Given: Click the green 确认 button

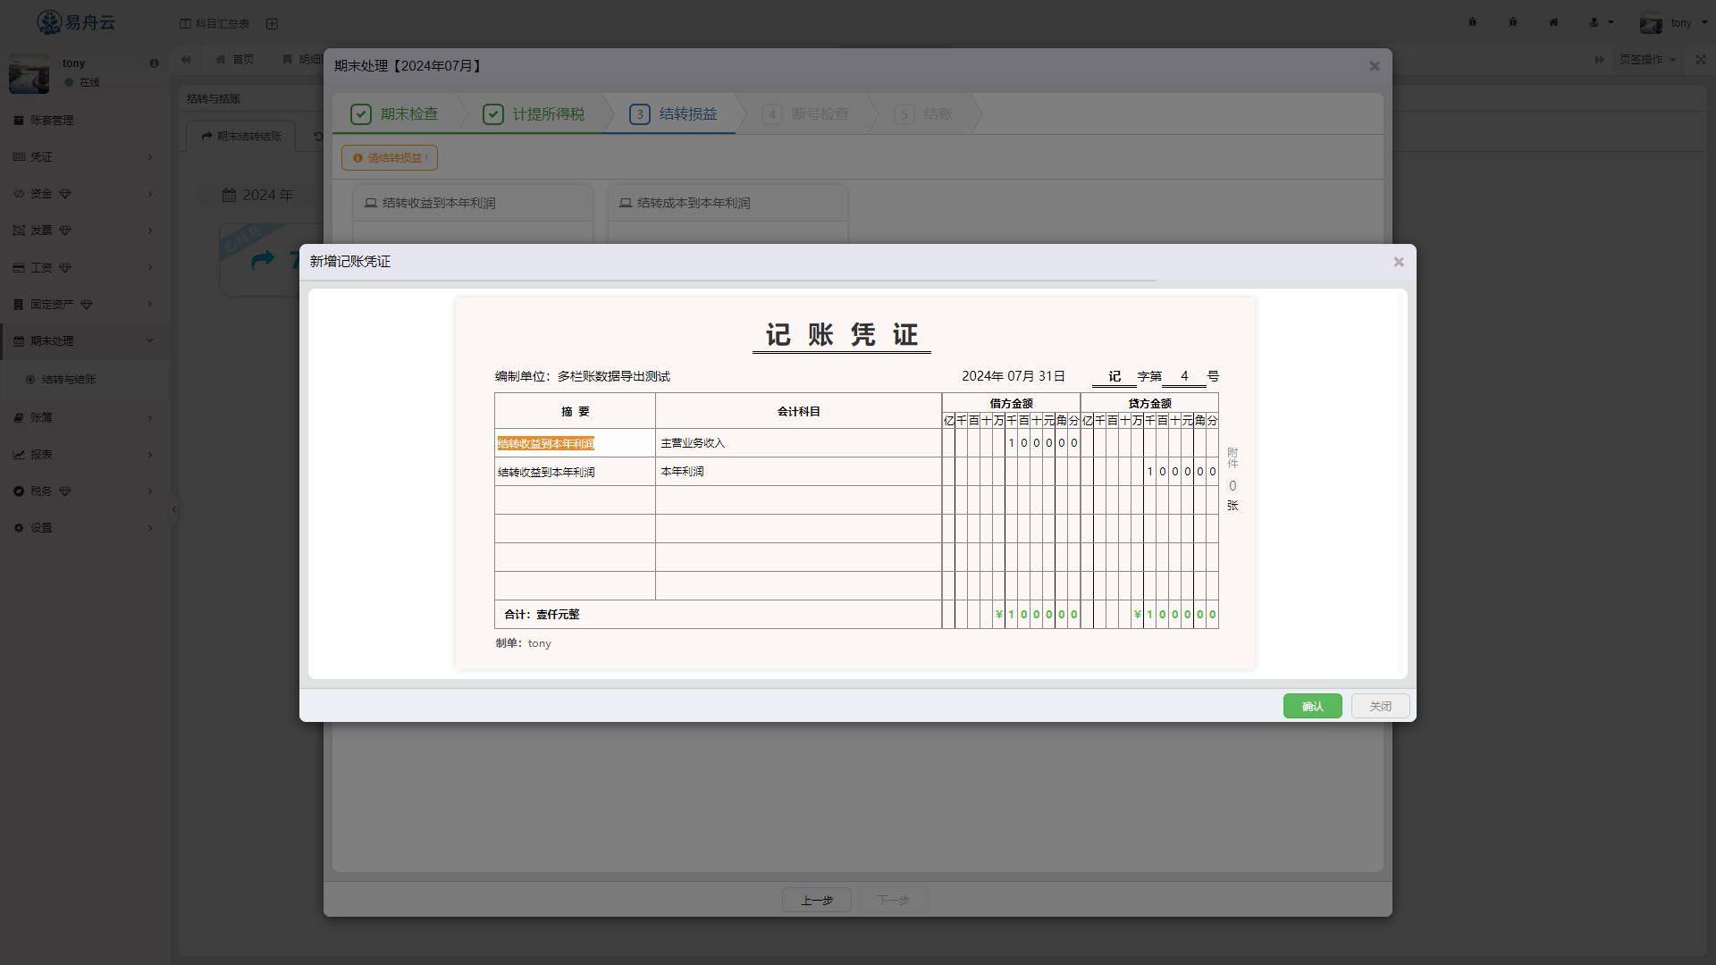Looking at the screenshot, I should point(1312,706).
